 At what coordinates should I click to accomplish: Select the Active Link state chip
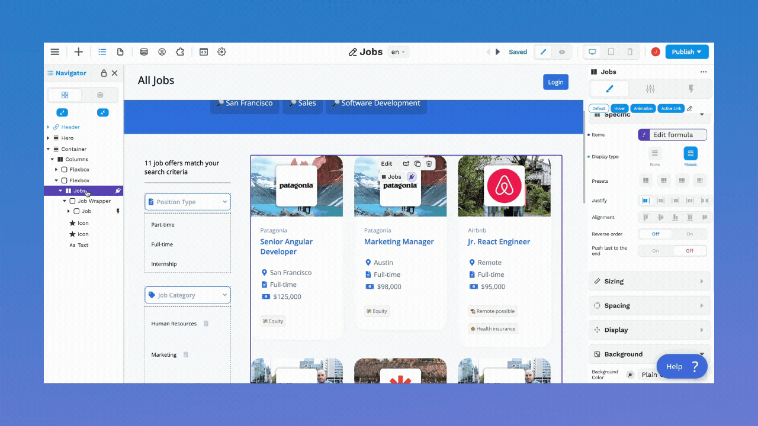pyautogui.click(x=671, y=108)
